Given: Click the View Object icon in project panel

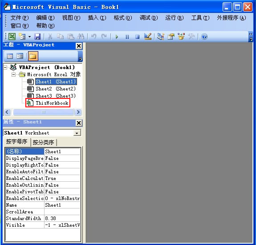Looking at the screenshot, I should [x=20, y=56].
